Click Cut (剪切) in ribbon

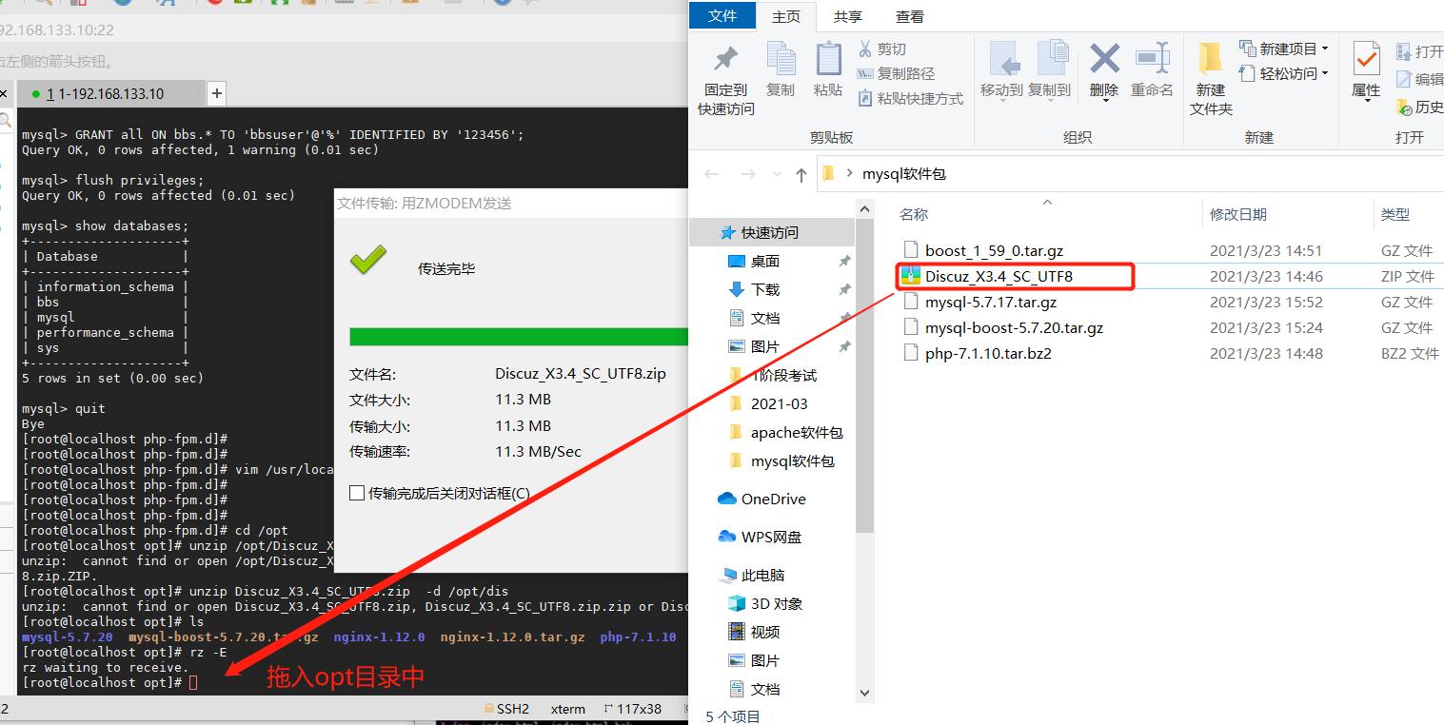coord(882,49)
